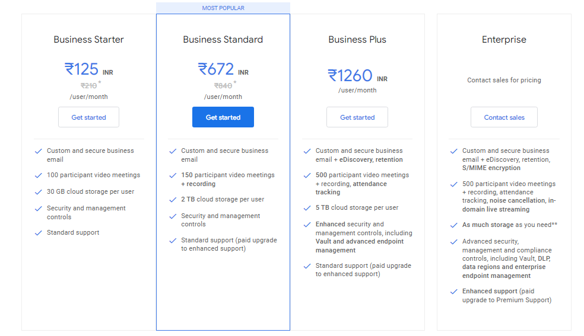Click the Business Starter plan title
Image resolution: width=584 pixels, height=336 pixels.
tap(88, 39)
